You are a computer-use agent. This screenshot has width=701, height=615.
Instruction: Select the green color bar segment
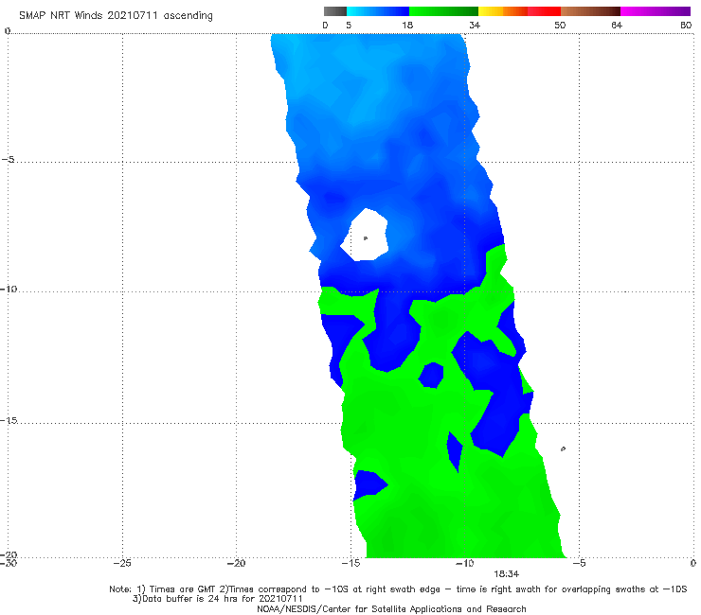[x=443, y=11]
